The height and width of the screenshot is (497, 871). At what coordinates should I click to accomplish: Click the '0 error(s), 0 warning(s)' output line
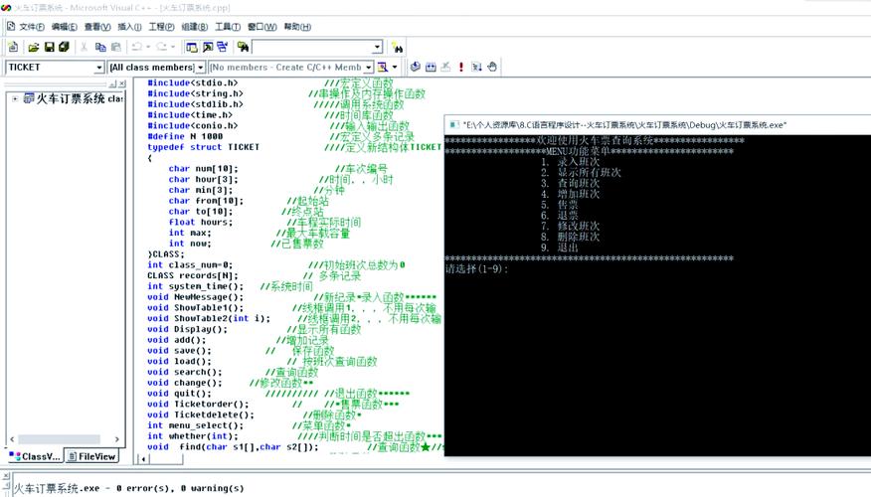[181, 489]
